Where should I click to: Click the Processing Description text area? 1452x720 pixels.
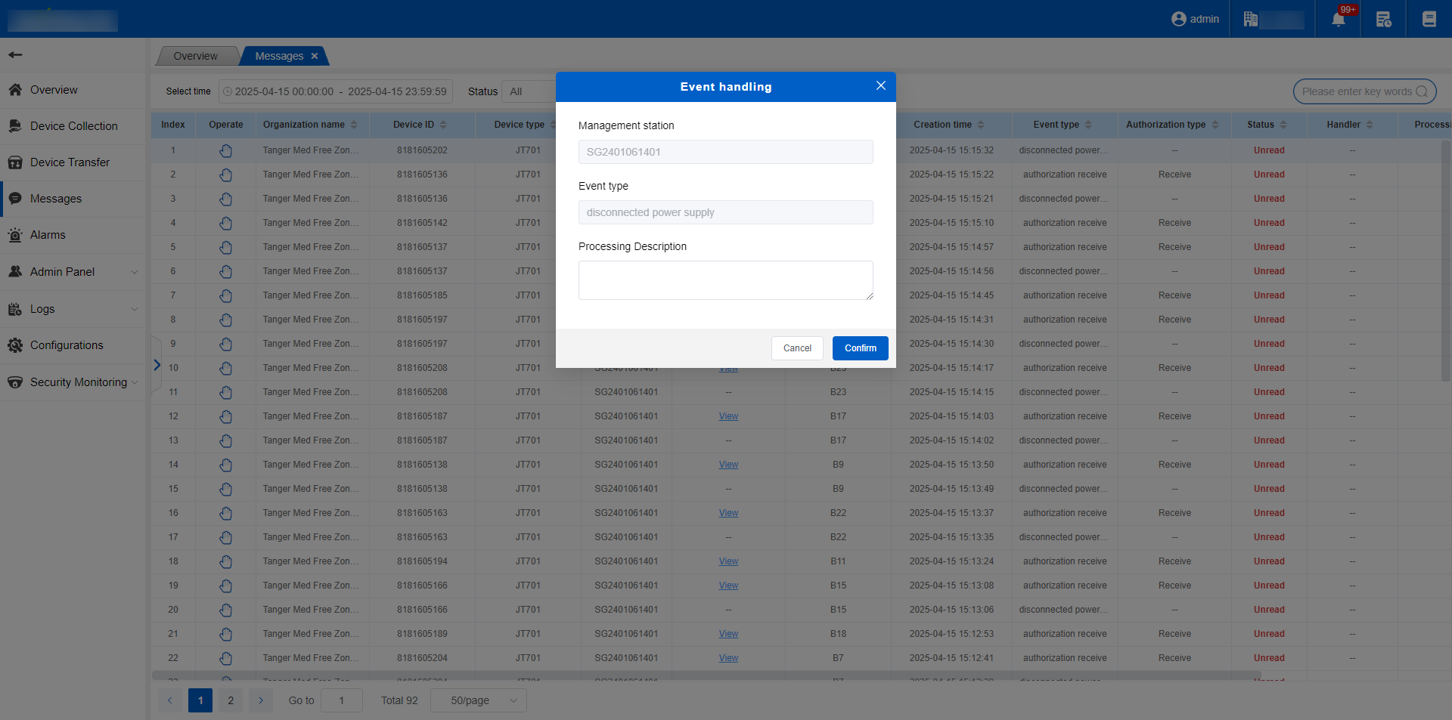coord(725,280)
